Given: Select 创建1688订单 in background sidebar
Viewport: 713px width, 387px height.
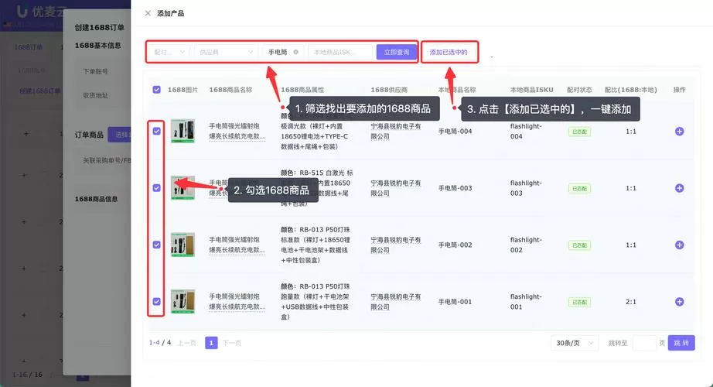Looking at the screenshot, I should (x=39, y=91).
